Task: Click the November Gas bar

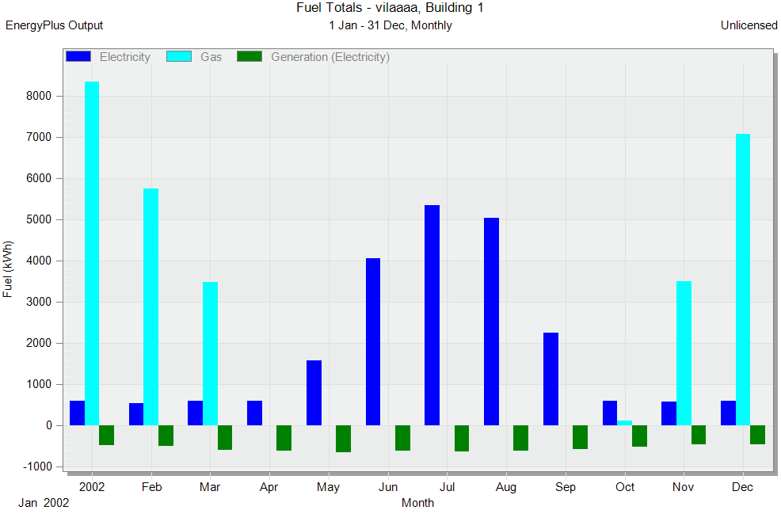Action: click(684, 353)
